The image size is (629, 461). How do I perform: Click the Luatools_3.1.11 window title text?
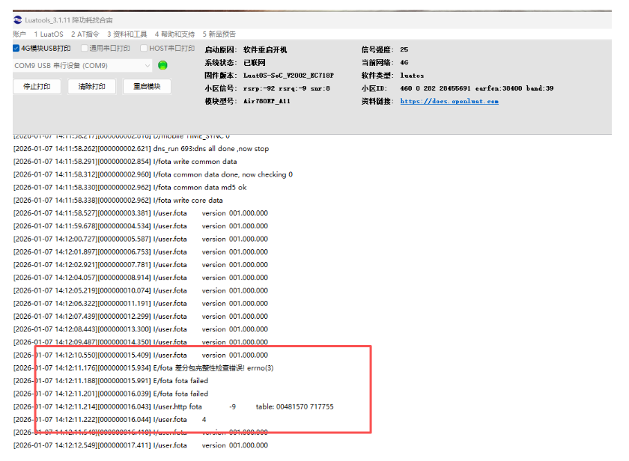pos(69,20)
